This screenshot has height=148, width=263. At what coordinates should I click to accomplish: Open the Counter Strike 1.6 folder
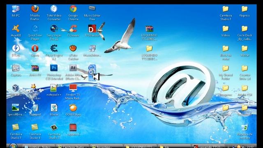click(245, 68)
